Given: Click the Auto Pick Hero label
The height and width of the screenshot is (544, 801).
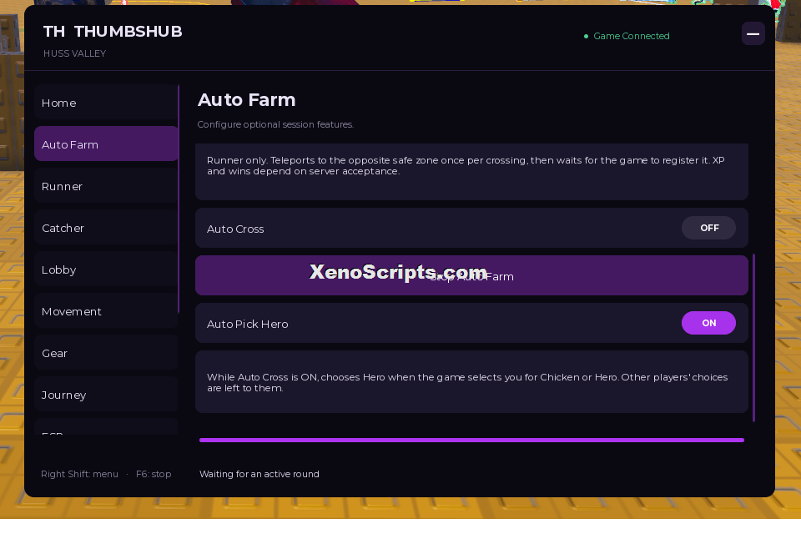Looking at the screenshot, I should coord(247,324).
